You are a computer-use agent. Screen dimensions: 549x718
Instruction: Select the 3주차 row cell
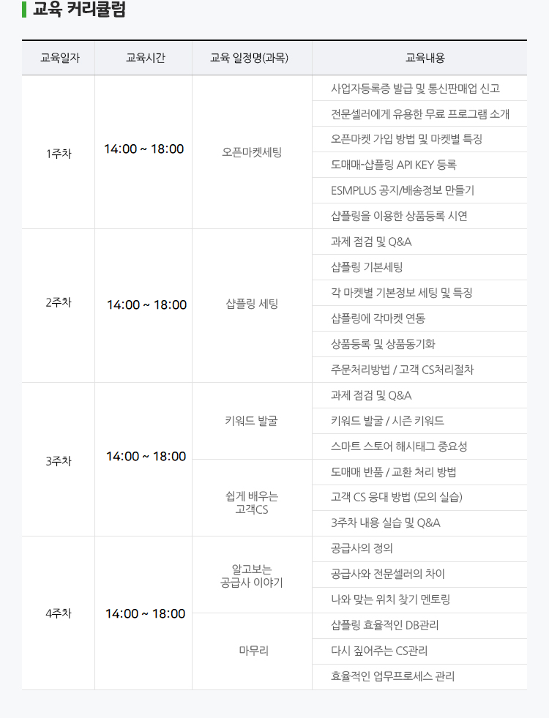(59, 461)
